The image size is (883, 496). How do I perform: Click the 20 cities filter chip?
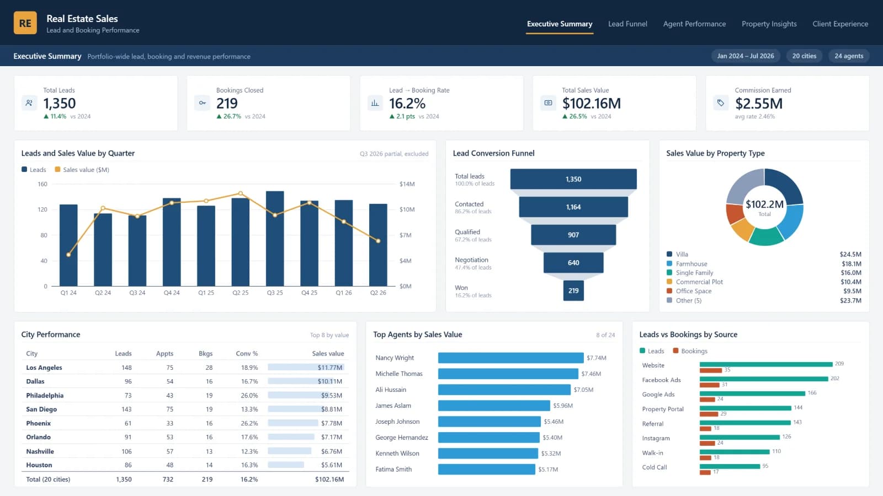pyautogui.click(x=804, y=56)
